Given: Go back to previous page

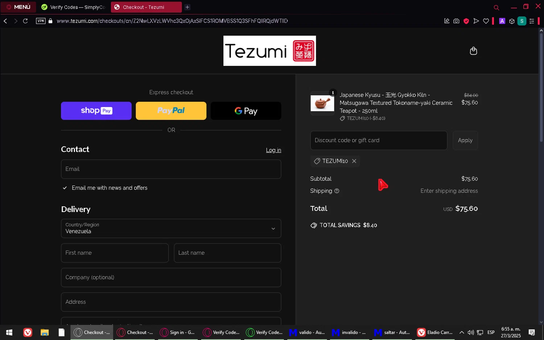Looking at the screenshot, I should [5, 21].
